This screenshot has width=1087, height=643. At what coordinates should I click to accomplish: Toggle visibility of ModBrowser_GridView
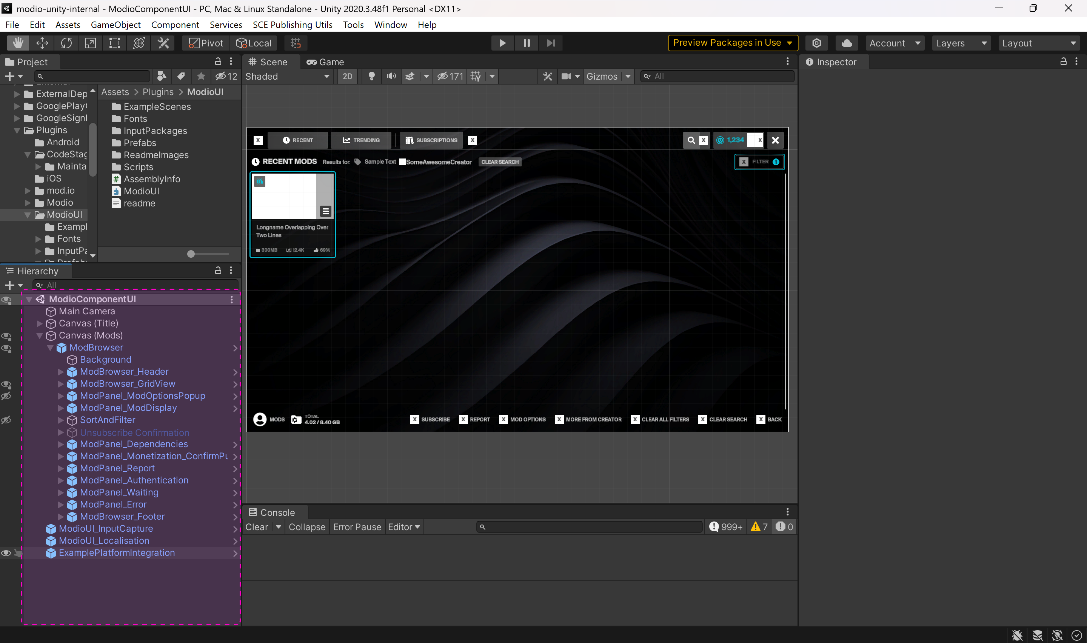point(6,384)
